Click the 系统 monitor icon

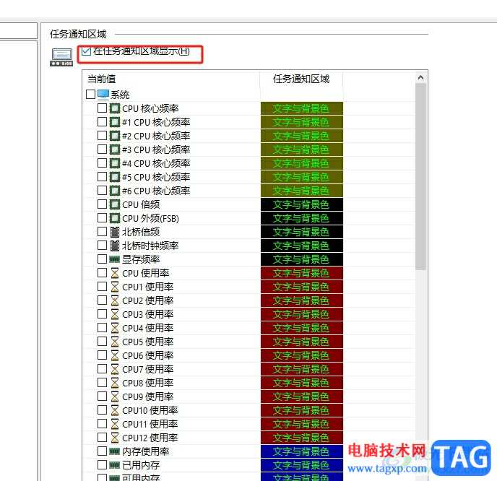tap(103, 95)
